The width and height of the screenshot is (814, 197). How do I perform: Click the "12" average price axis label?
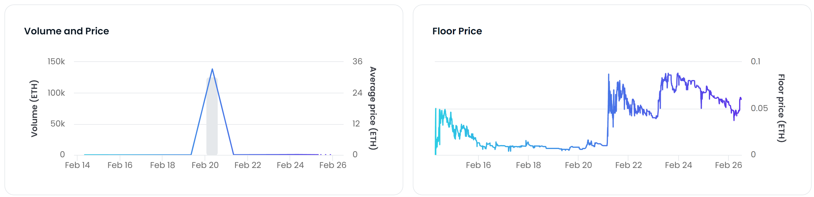tap(356, 124)
